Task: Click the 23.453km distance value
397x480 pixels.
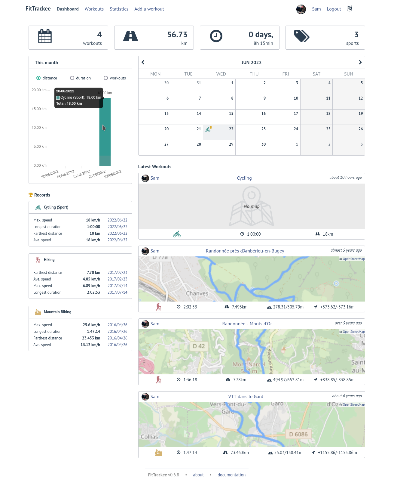Action: click(240, 453)
